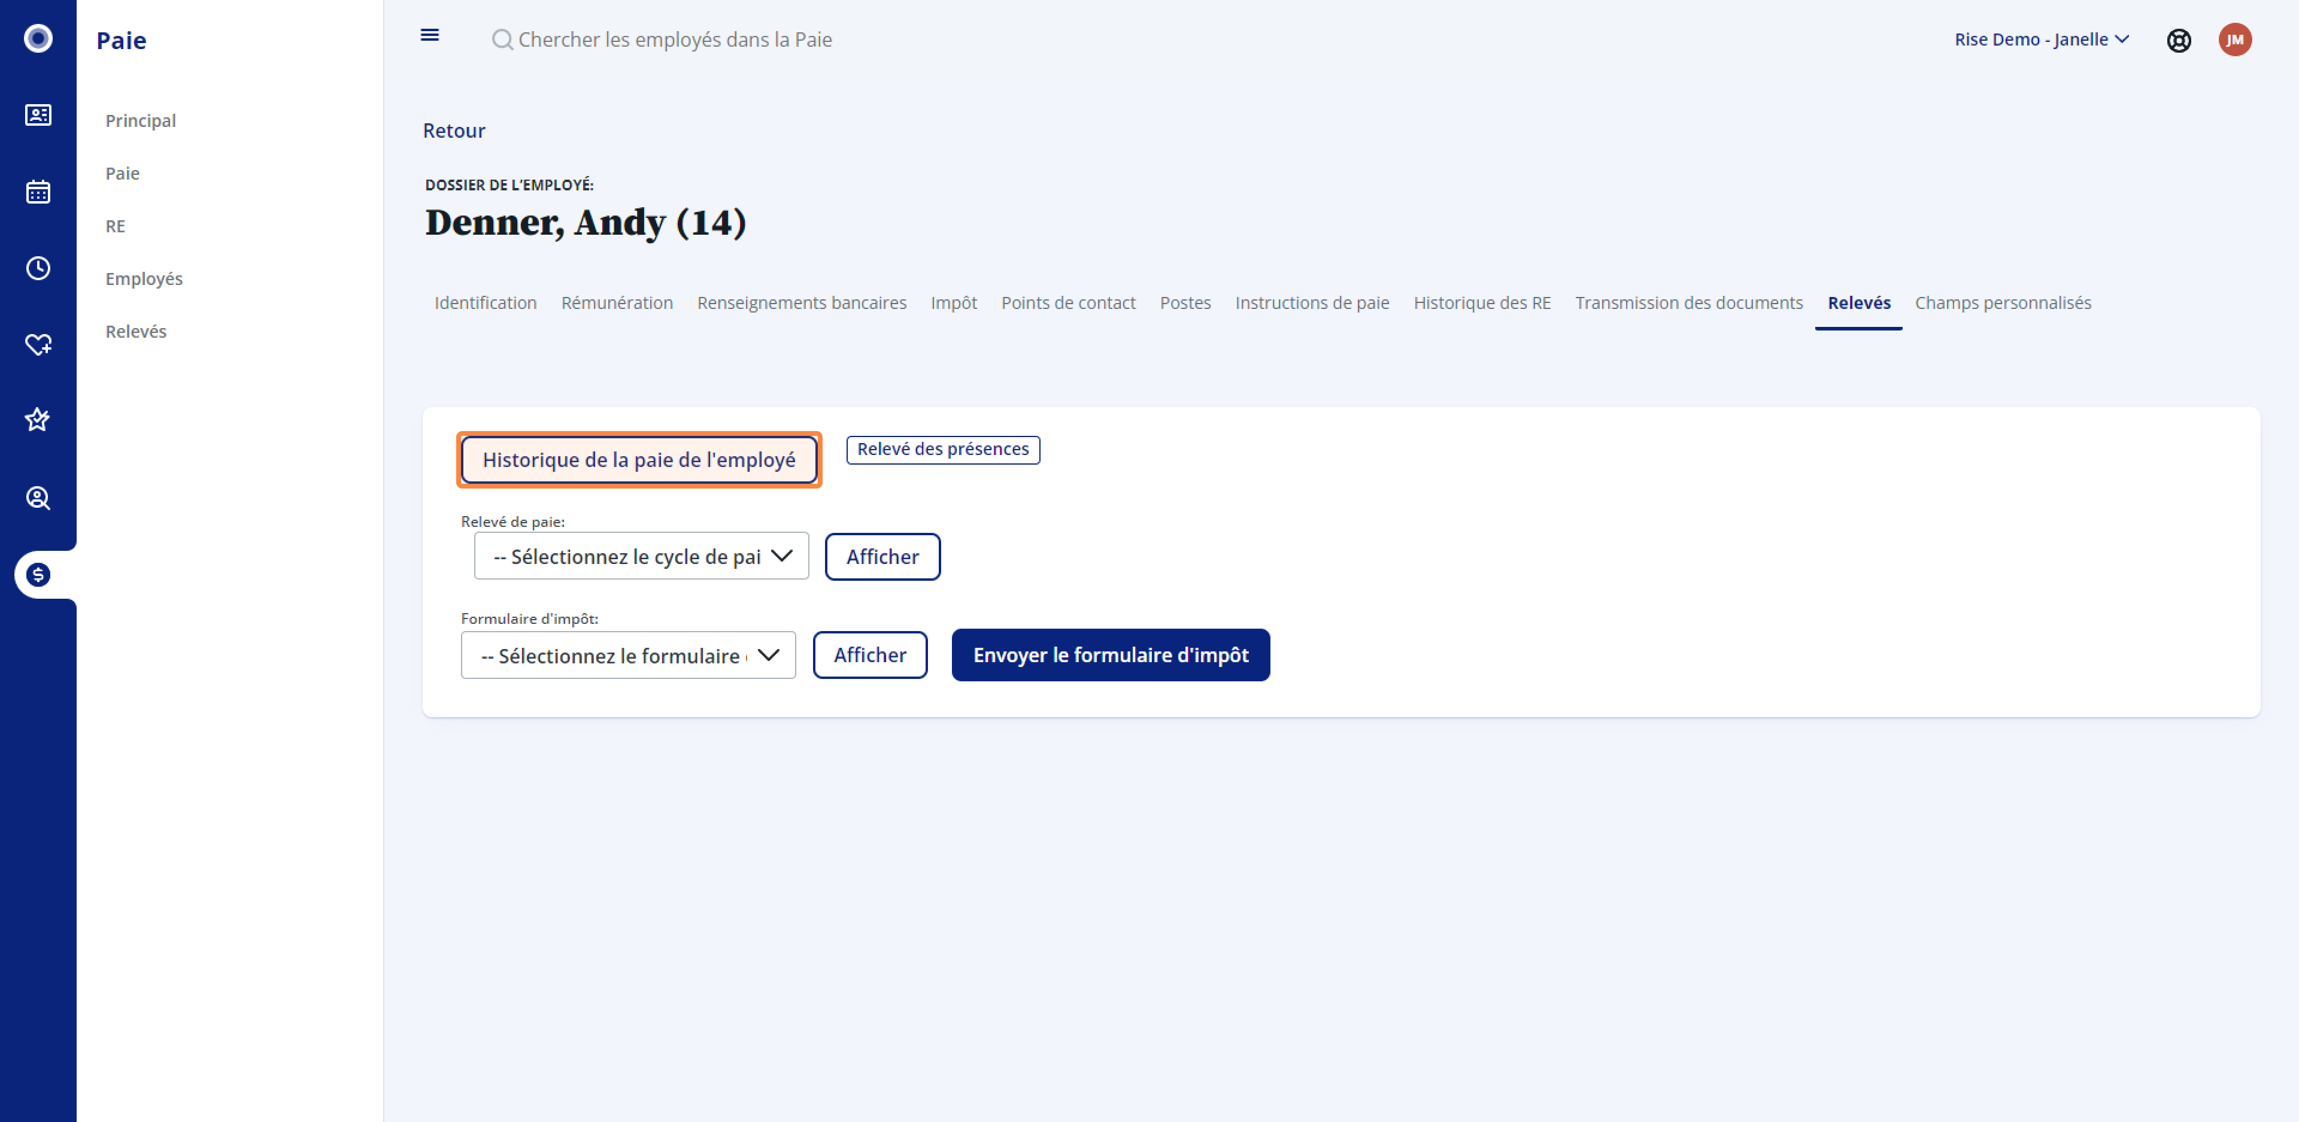Expand the Rise Demo - Janelle dropdown
2299x1122 pixels.
coord(2041,40)
